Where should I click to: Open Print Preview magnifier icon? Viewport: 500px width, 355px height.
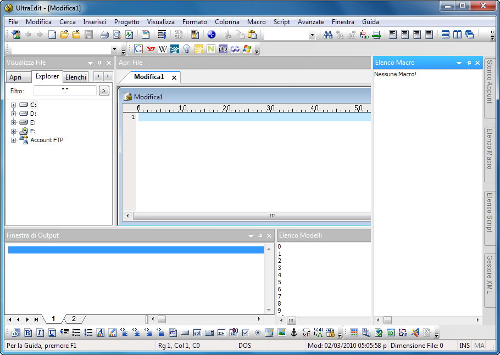(116, 35)
